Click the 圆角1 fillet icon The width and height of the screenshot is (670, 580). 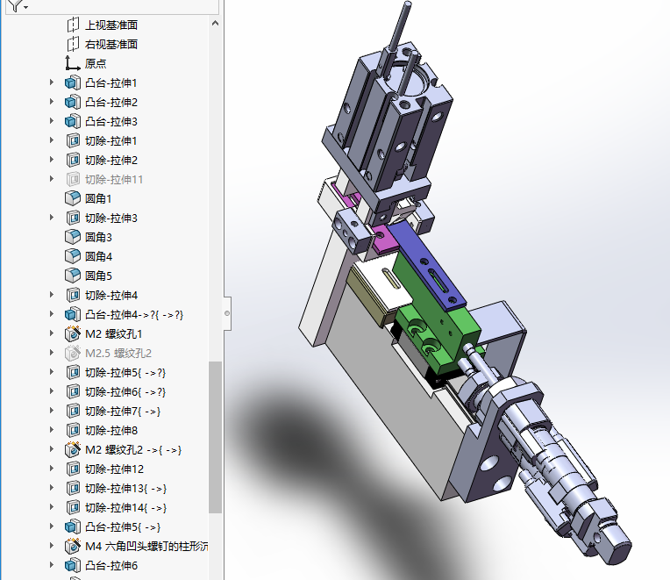pyautogui.click(x=73, y=198)
